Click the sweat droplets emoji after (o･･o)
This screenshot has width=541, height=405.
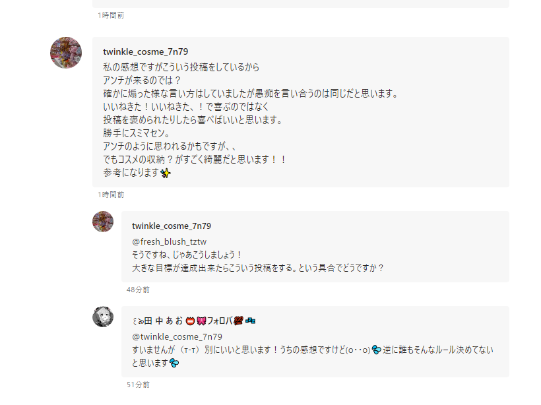(x=377, y=350)
